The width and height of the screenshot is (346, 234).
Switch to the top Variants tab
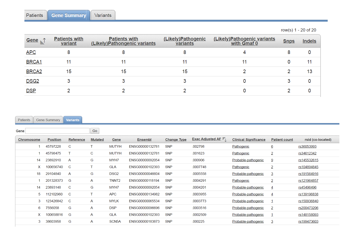coord(103,15)
